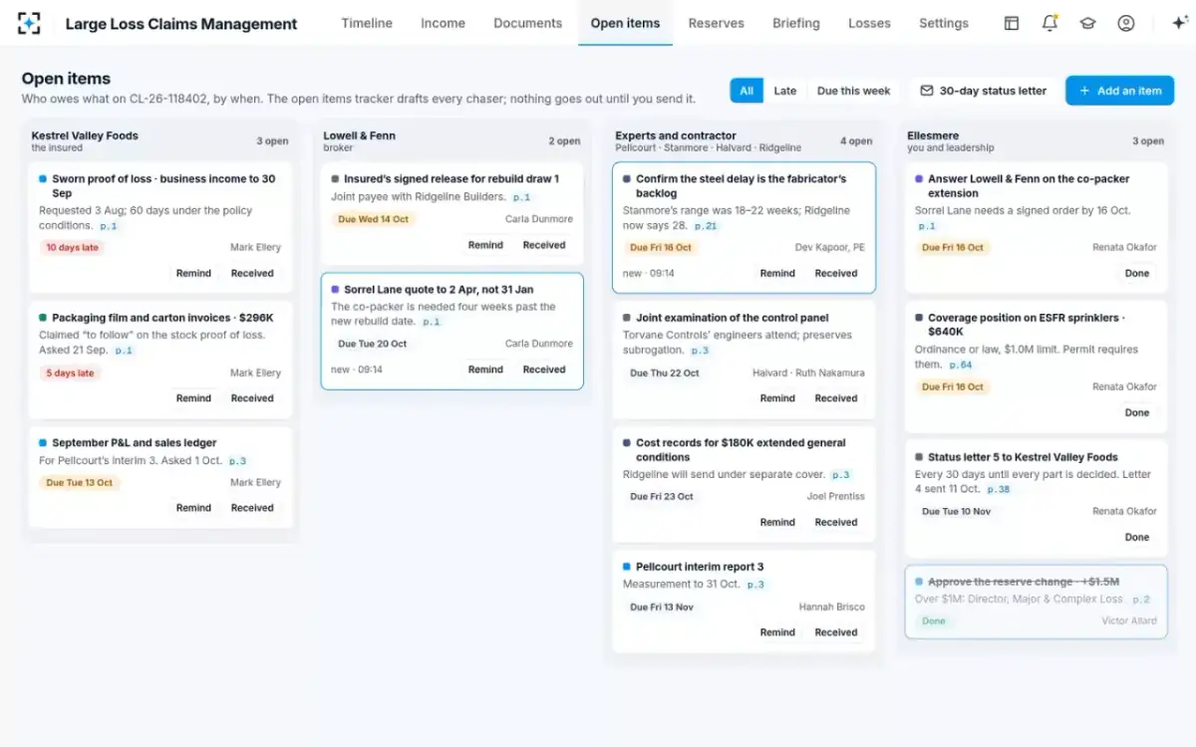
Task: Select the Open items tab
Action: (625, 23)
